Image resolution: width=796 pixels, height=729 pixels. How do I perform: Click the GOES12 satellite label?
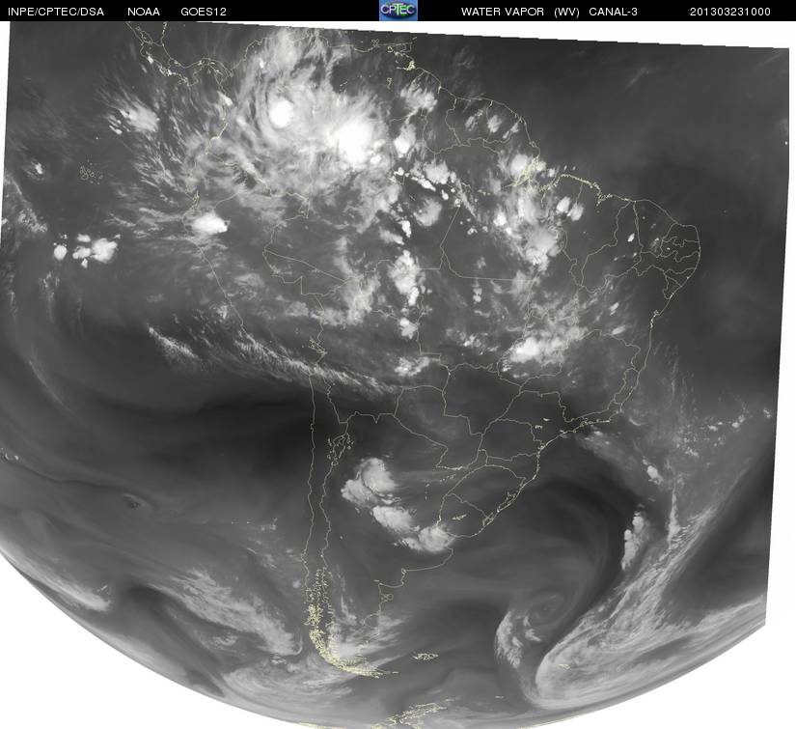click(203, 12)
